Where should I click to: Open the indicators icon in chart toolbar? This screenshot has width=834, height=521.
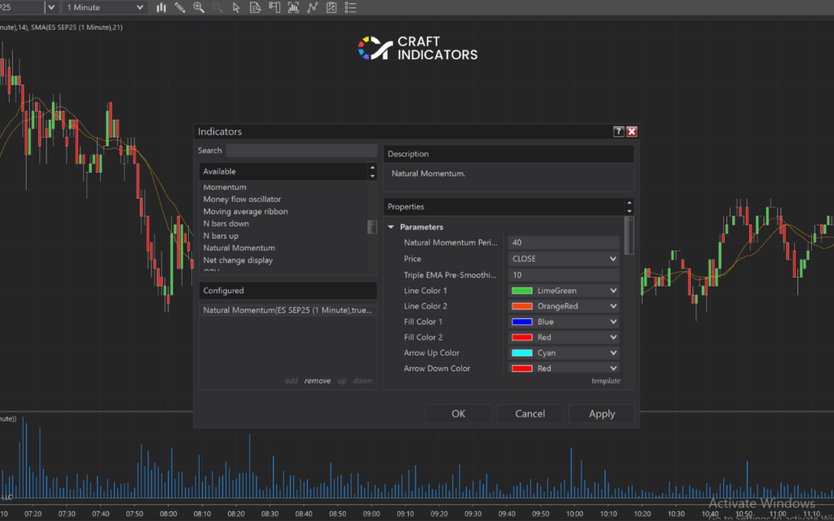pyautogui.click(x=293, y=7)
